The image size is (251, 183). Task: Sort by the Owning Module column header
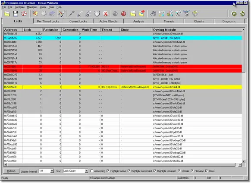tap(197, 30)
